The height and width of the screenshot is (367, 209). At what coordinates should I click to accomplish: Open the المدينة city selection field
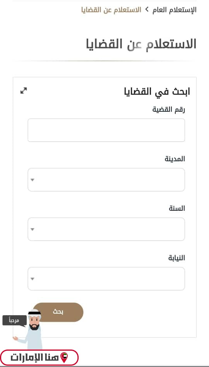tap(106, 179)
